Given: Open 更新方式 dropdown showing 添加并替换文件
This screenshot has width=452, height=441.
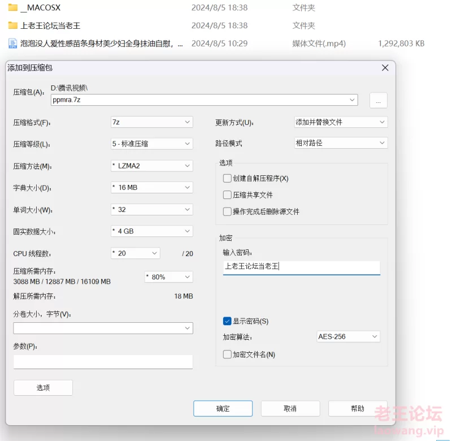Looking at the screenshot, I should (341, 122).
